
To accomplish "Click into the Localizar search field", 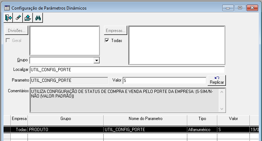I will (127, 70).
